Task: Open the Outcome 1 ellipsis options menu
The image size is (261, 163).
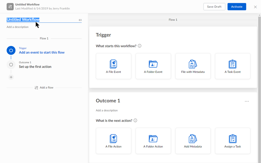Action: point(247,101)
